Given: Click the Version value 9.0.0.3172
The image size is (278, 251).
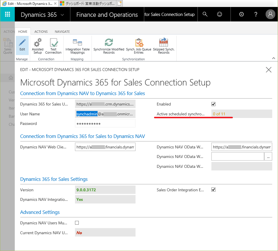Looking at the screenshot, I should (x=86, y=190).
